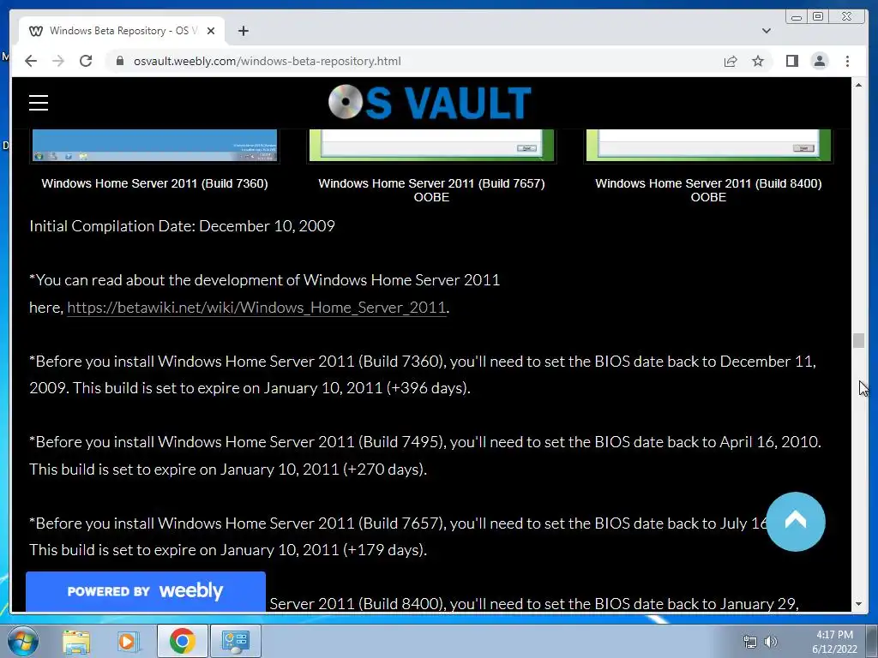The image size is (878, 658).
Task: Open the Build 7360 screenshot thumbnail
Action: (154, 146)
